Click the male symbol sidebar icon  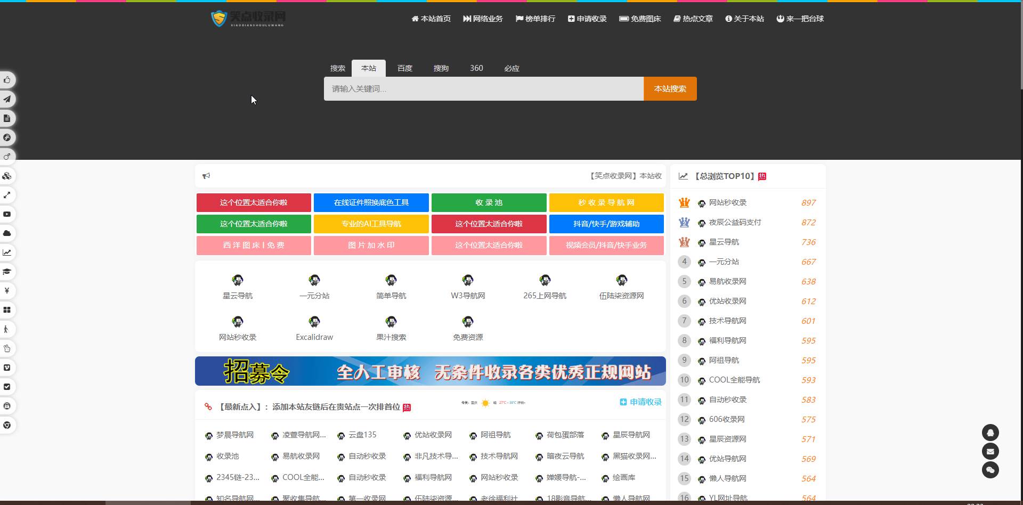[7, 157]
